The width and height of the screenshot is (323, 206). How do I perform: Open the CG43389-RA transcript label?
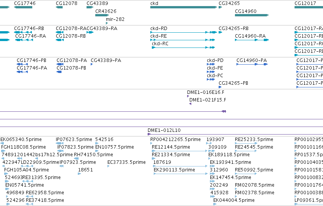point(102,29)
